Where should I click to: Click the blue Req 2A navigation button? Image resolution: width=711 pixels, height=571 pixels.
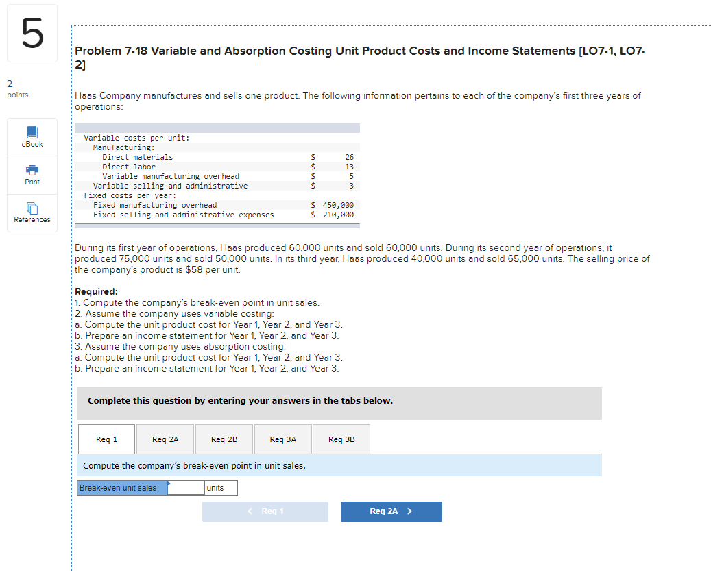[x=391, y=511]
